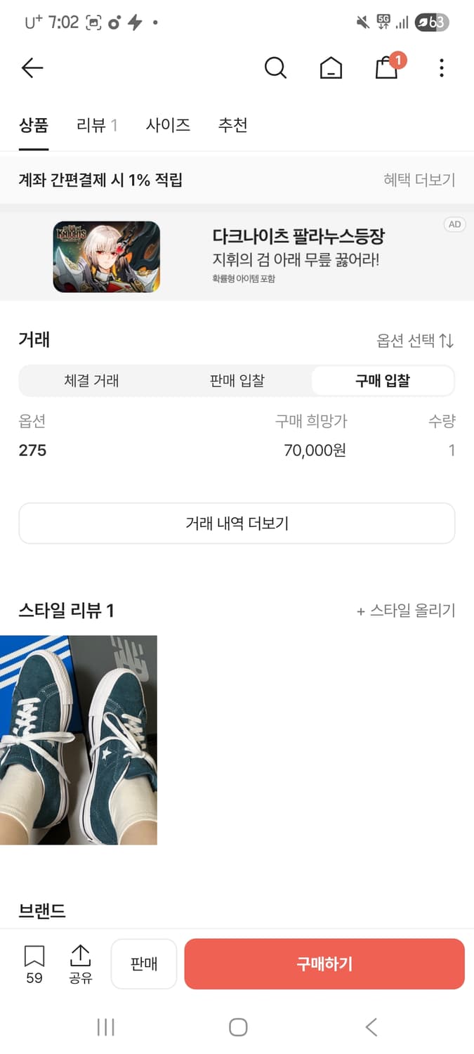This screenshot has height=1054, width=474.
Task: Upload a style via 스타일 올리기 link
Action: 405,611
